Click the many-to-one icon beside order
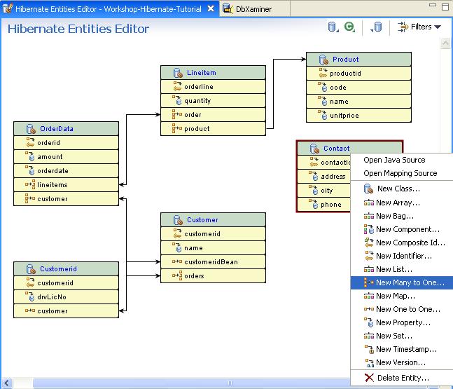Screen dimensions: 453x389 coord(177,114)
